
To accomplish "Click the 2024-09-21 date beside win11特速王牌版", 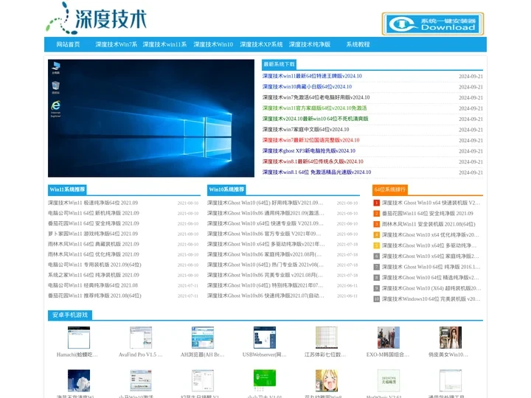I will point(471,77).
